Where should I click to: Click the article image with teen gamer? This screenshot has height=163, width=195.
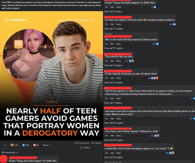pyautogui.click(x=52, y=76)
